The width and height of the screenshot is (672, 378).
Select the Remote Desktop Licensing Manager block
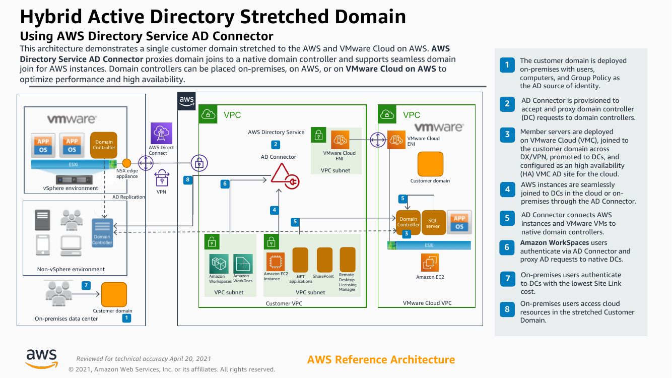tap(348, 260)
